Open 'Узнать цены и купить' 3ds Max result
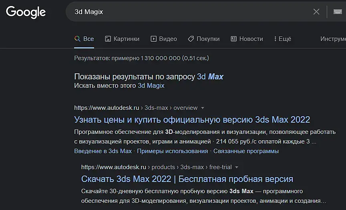This screenshot has width=346, height=210. click(192, 120)
